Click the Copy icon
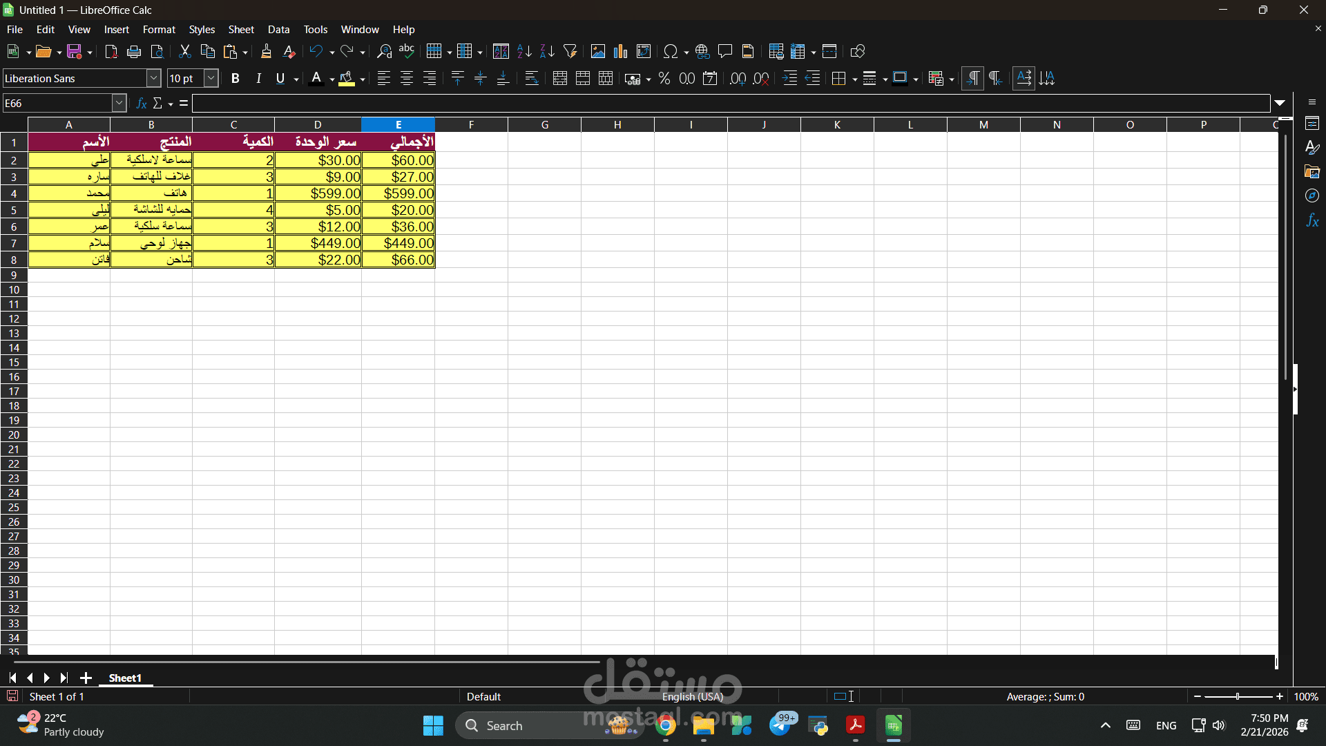 tap(207, 51)
